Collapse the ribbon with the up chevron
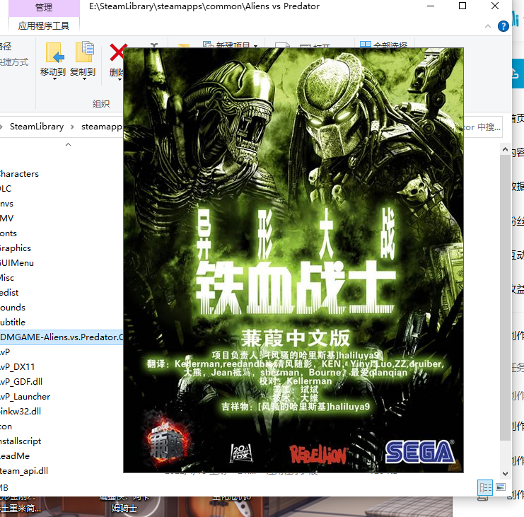The image size is (524, 517). 487,26
